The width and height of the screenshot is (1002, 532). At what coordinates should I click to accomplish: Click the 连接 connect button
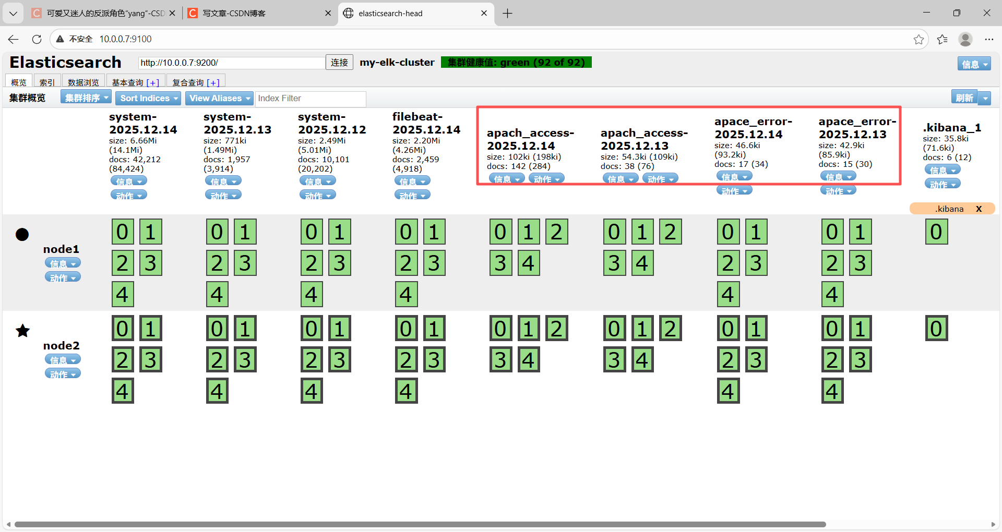(x=339, y=63)
